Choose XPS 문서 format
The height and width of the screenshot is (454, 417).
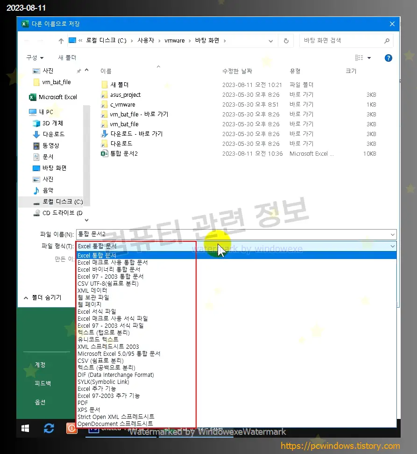point(88,410)
